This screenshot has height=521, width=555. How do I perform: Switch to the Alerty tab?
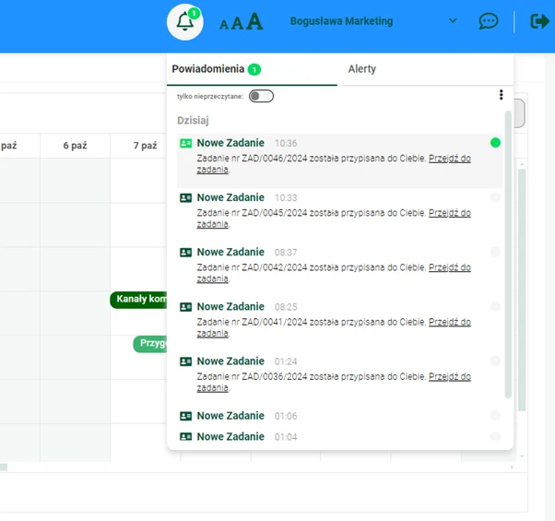(x=362, y=69)
